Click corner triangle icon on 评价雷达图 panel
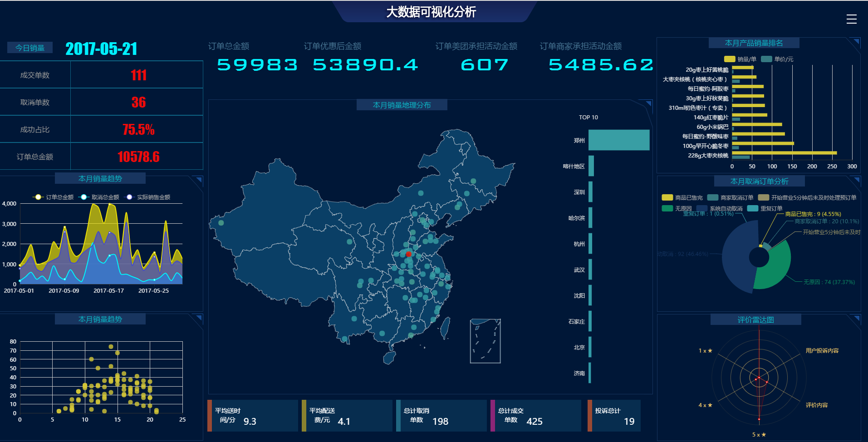The image size is (868, 442). click(x=857, y=318)
